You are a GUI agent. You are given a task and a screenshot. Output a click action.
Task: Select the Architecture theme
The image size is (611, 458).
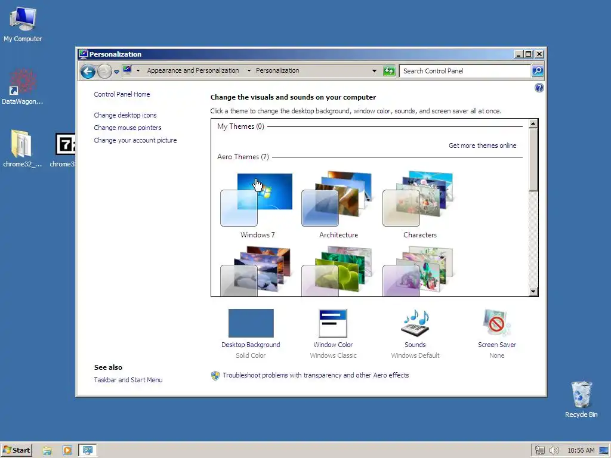point(338,205)
